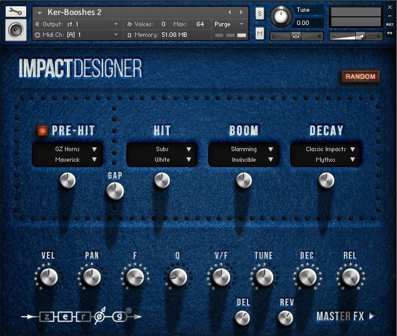The width and height of the screenshot is (397, 336).
Task: Click the Zero-G logo
Action: tap(81, 316)
